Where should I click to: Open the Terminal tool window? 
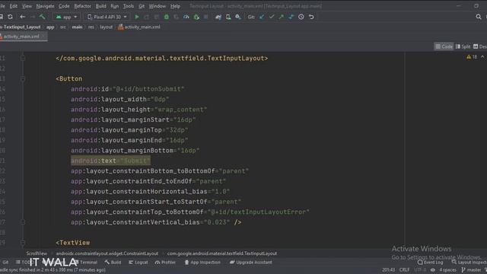86,262
